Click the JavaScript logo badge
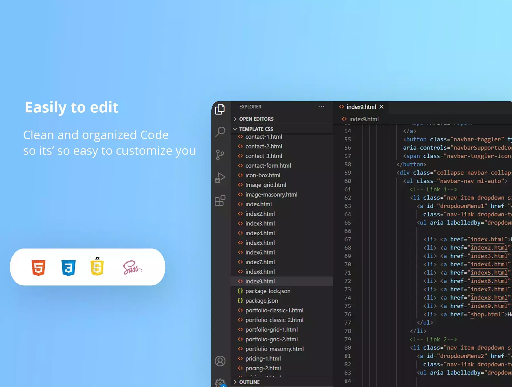 tap(97, 266)
